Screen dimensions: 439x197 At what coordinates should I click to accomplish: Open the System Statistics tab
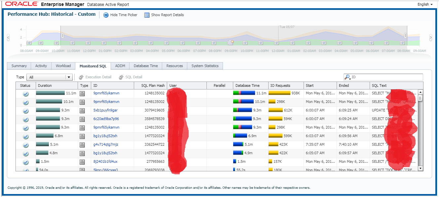pyautogui.click(x=205, y=66)
